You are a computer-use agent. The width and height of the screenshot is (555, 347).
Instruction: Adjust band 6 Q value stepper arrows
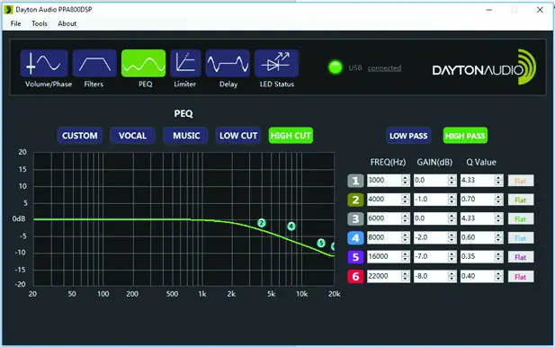click(498, 276)
